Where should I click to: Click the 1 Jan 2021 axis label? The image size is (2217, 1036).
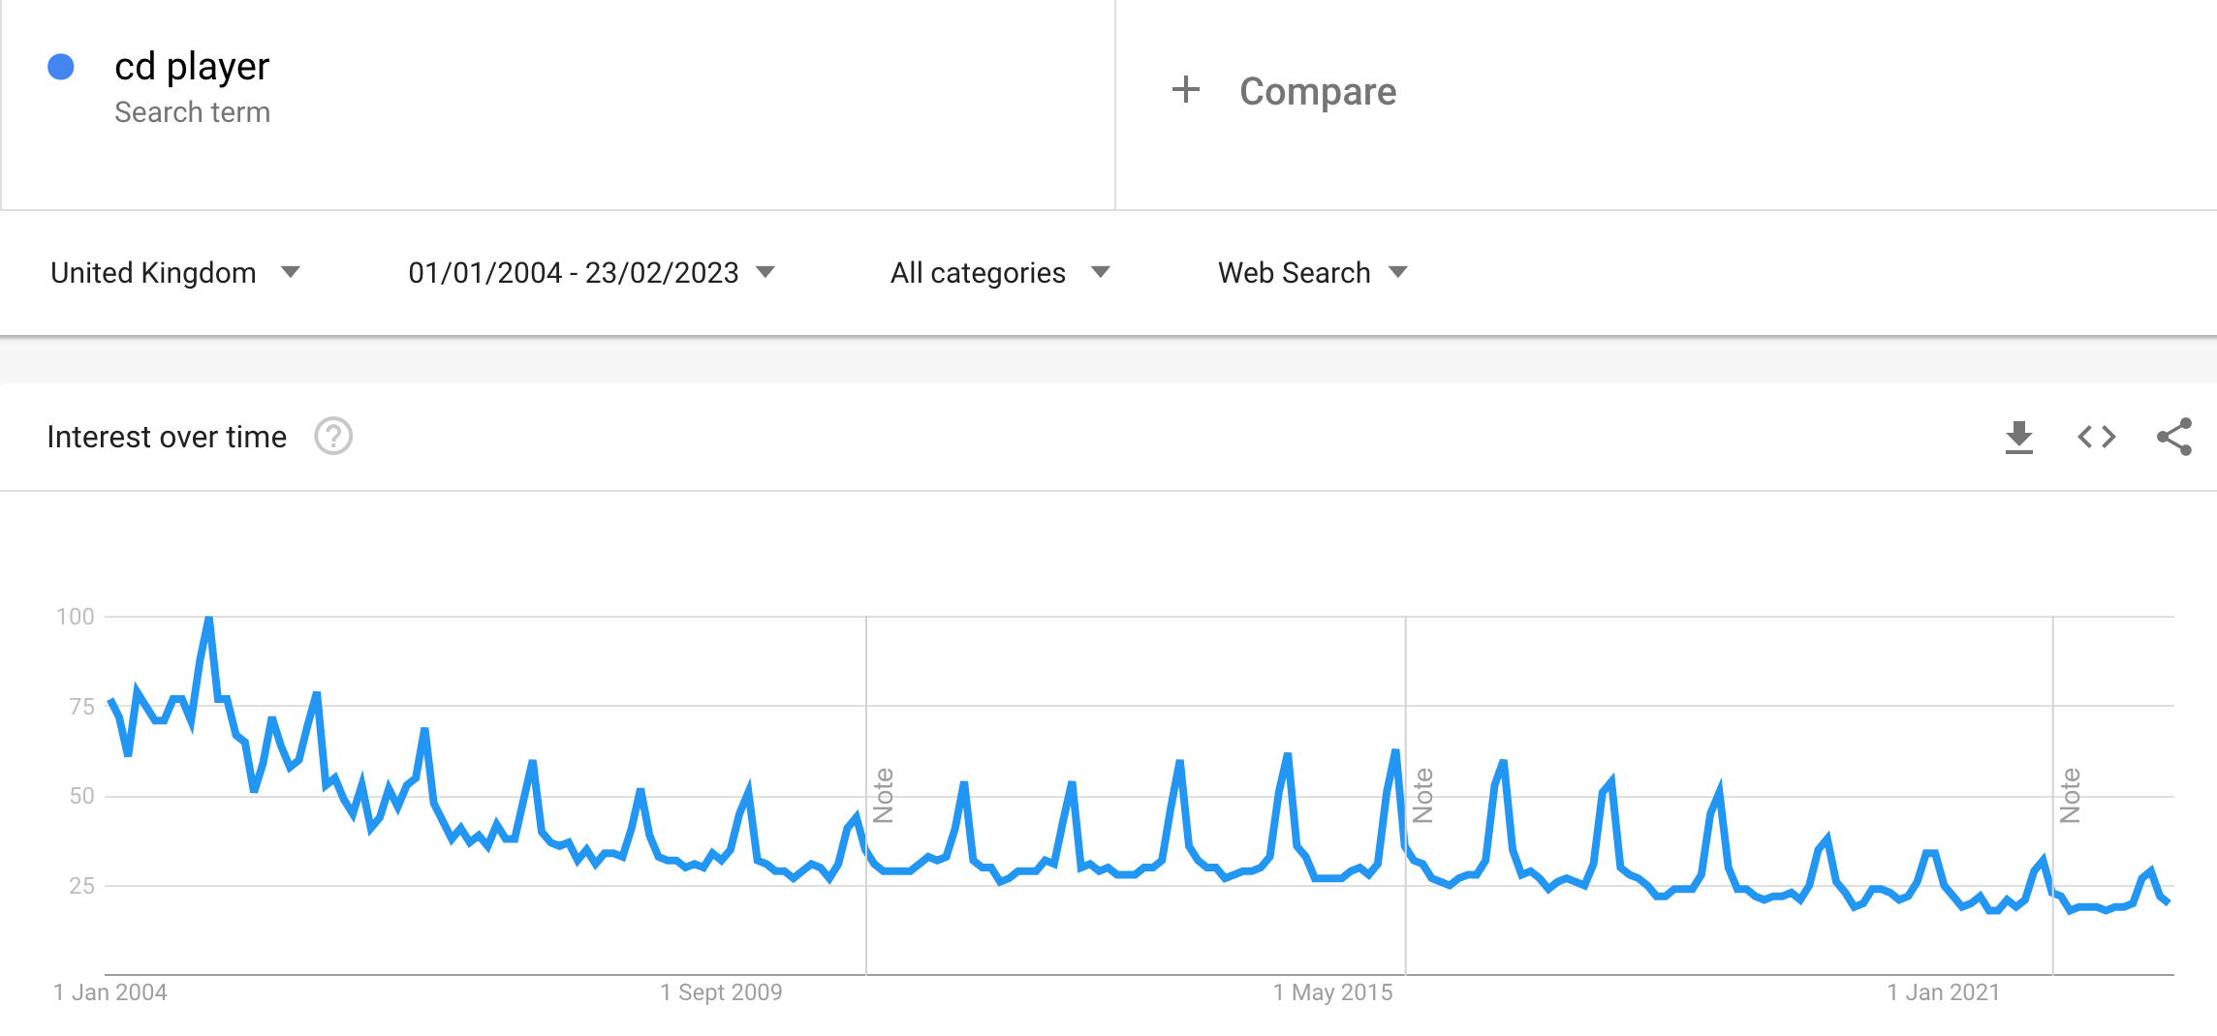1943,992
